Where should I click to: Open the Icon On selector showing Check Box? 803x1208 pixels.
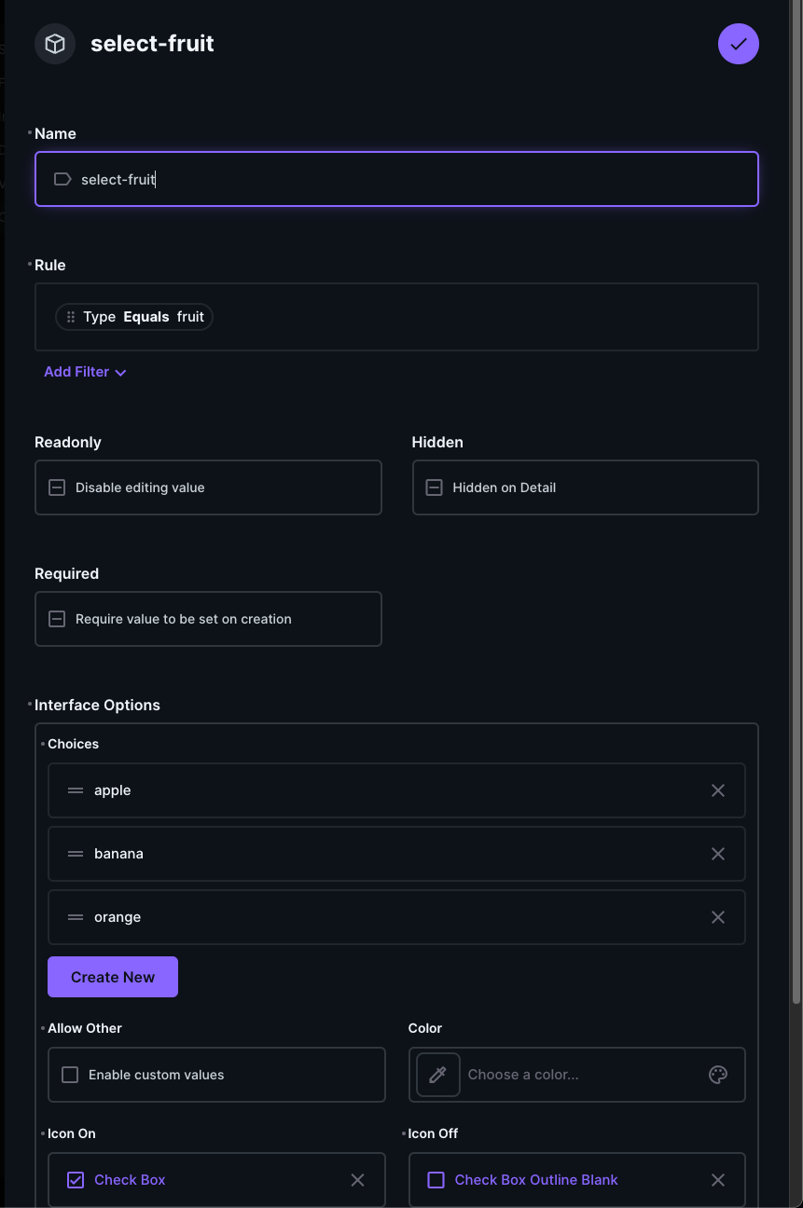(187, 1179)
